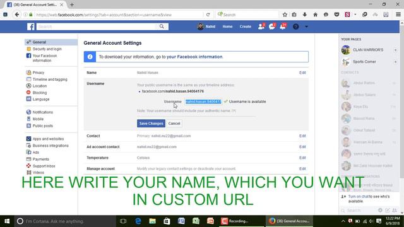Viewport: 404px width, 227px height.
Task: Open Public posts settings
Action: 42,126
